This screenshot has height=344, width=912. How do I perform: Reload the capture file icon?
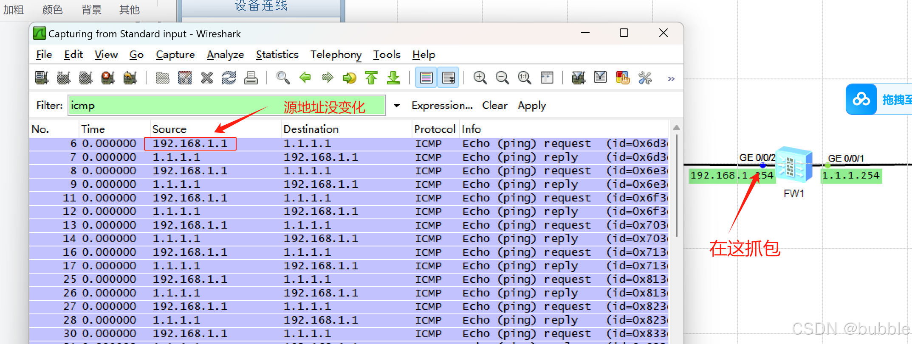click(229, 78)
